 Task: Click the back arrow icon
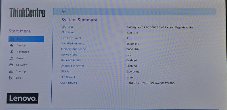click(x=64, y=12)
